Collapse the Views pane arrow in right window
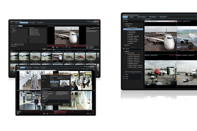 click(142, 22)
